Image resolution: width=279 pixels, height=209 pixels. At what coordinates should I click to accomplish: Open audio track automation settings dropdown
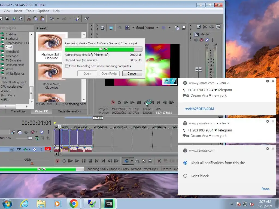click(x=29, y=150)
